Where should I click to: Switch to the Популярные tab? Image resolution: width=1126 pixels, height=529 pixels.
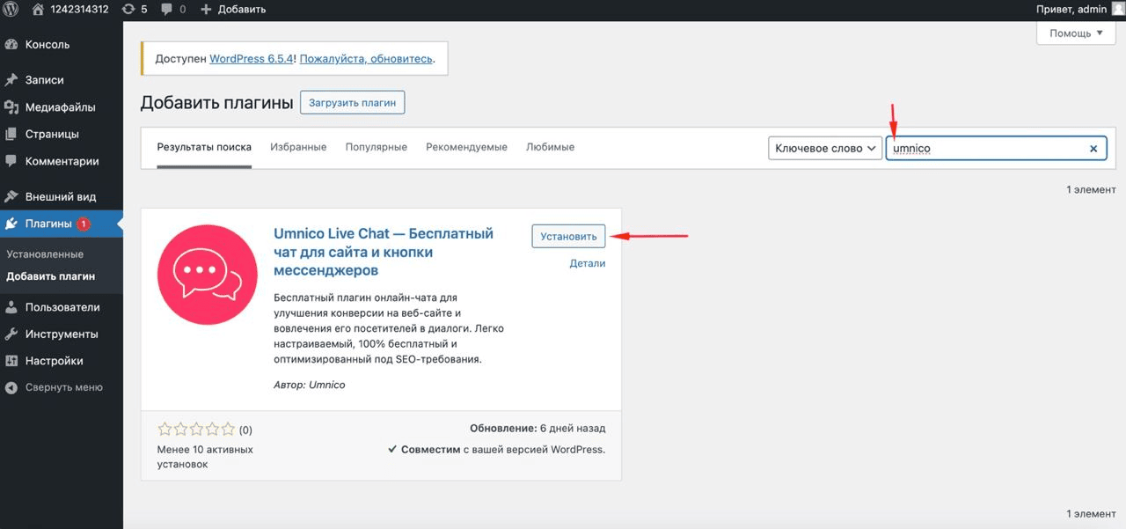click(376, 147)
